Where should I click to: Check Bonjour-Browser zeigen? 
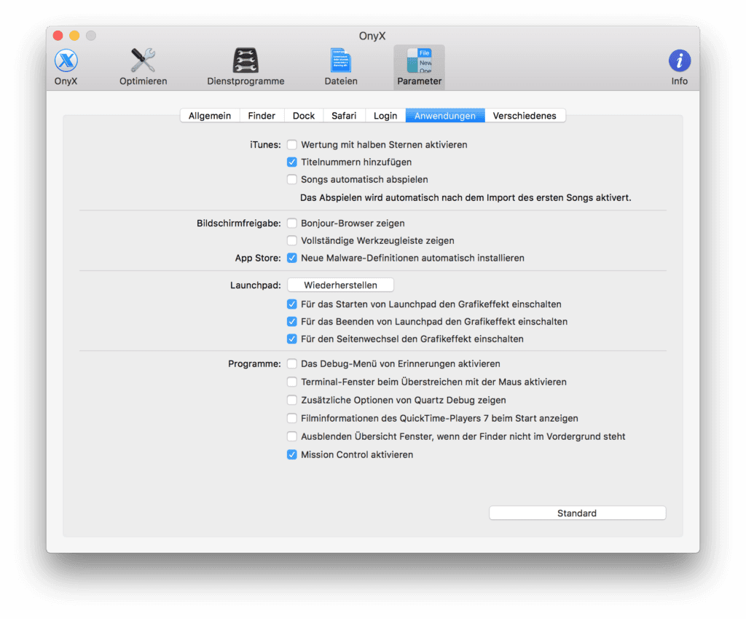[292, 223]
